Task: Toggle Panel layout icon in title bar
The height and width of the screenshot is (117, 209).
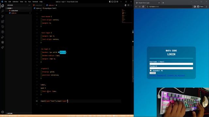Action: point(112,2)
